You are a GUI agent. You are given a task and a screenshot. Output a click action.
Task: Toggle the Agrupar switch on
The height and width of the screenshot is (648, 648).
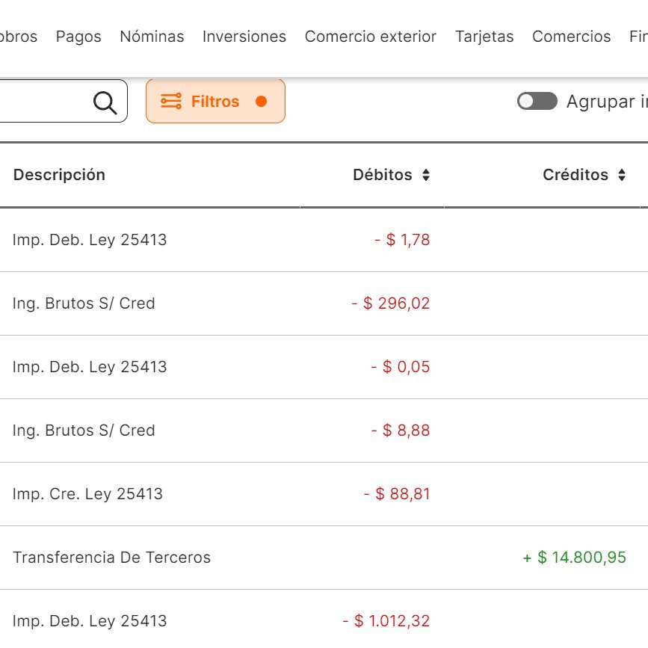[x=537, y=101]
